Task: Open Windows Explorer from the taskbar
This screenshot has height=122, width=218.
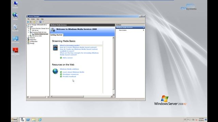Action: tap(34, 120)
